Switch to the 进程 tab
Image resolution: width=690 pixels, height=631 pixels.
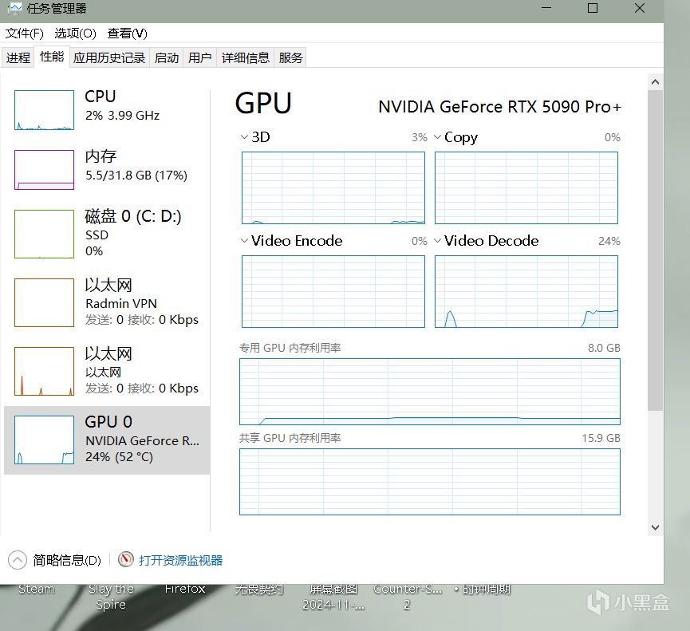coord(18,57)
